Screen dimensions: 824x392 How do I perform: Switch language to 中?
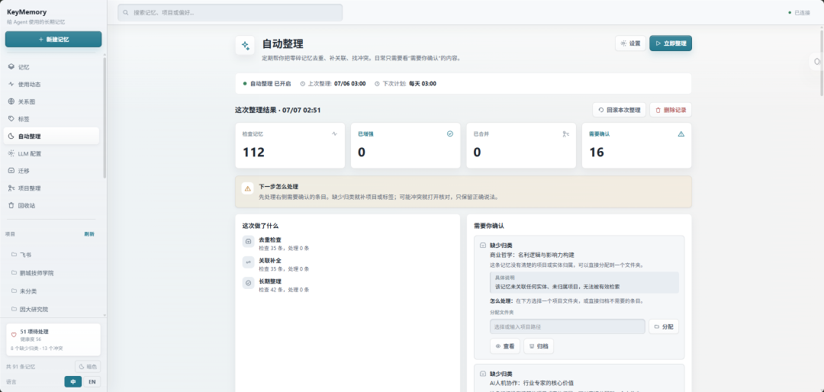click(x=73, y=382)
